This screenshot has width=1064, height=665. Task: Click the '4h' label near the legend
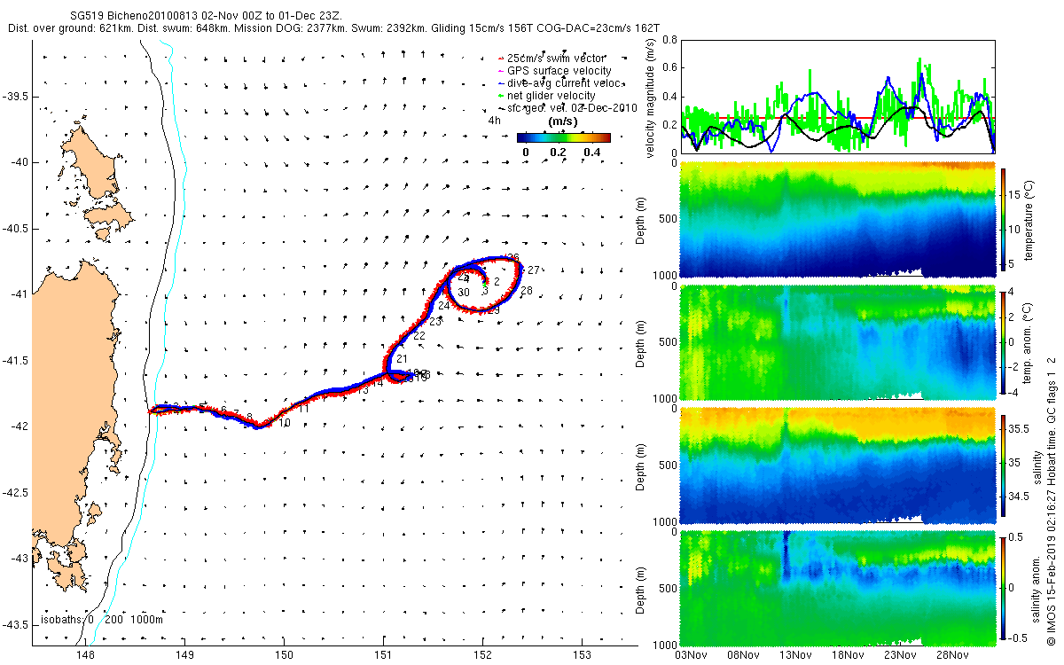(494, 120)
